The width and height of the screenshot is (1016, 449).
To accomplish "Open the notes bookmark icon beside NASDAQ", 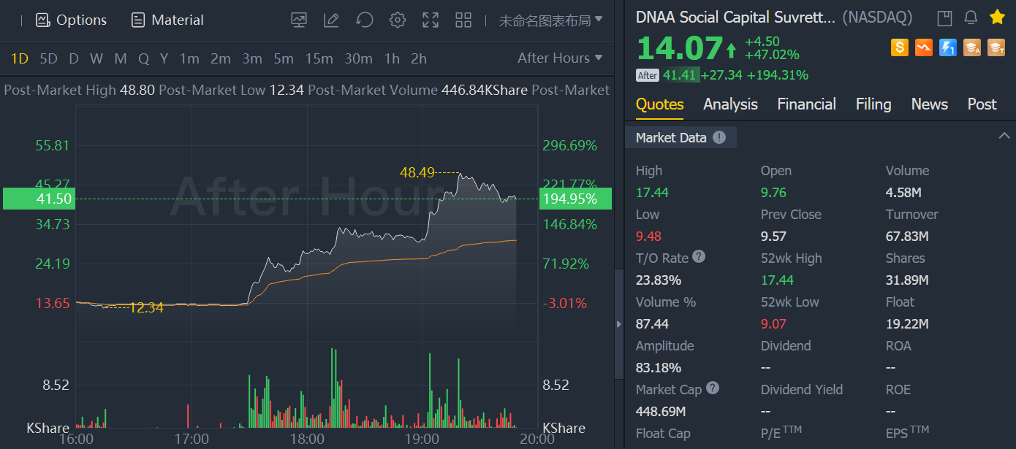I will (x=944, y=18).
